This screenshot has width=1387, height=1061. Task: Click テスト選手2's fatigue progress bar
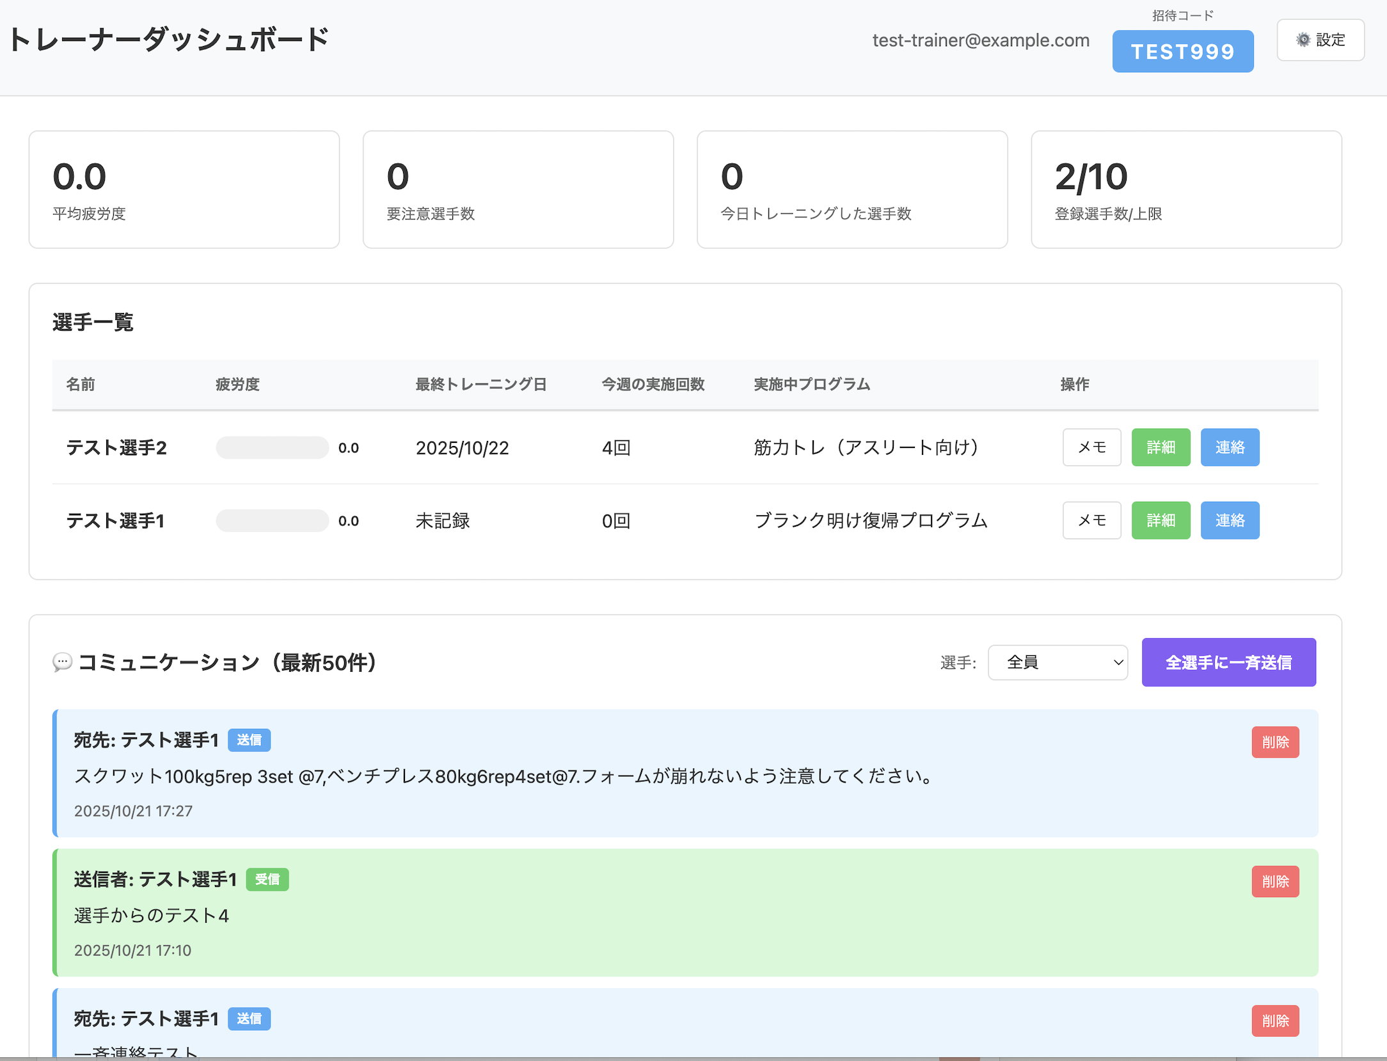272,447
